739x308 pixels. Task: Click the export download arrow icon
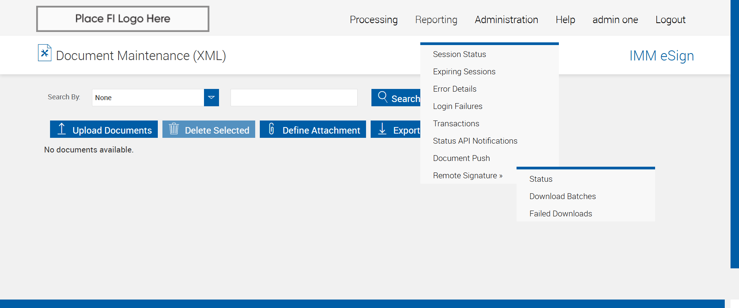point(382,129)
